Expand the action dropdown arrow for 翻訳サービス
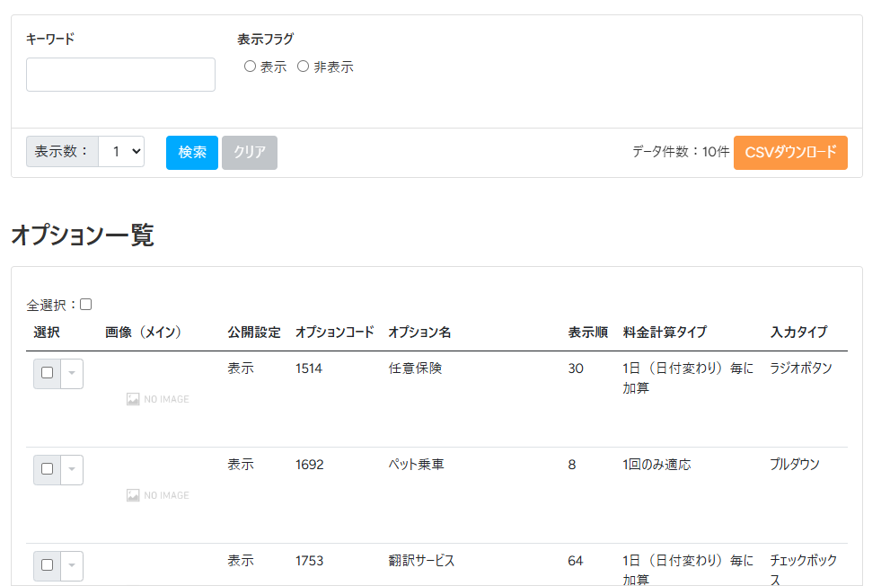This screenshot has height=586, width=881. [x=72, y=565]
